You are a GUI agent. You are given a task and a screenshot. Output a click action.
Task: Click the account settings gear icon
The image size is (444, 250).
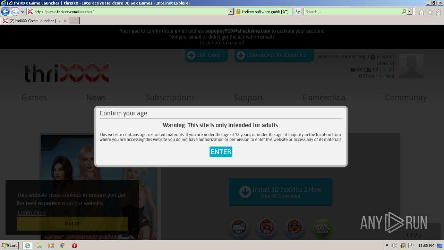coord(373,57)
